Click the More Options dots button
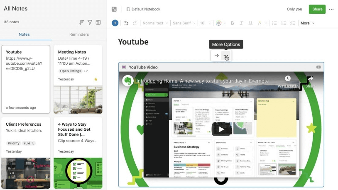Screen dimensions: 338x190 tap(226, 56)
